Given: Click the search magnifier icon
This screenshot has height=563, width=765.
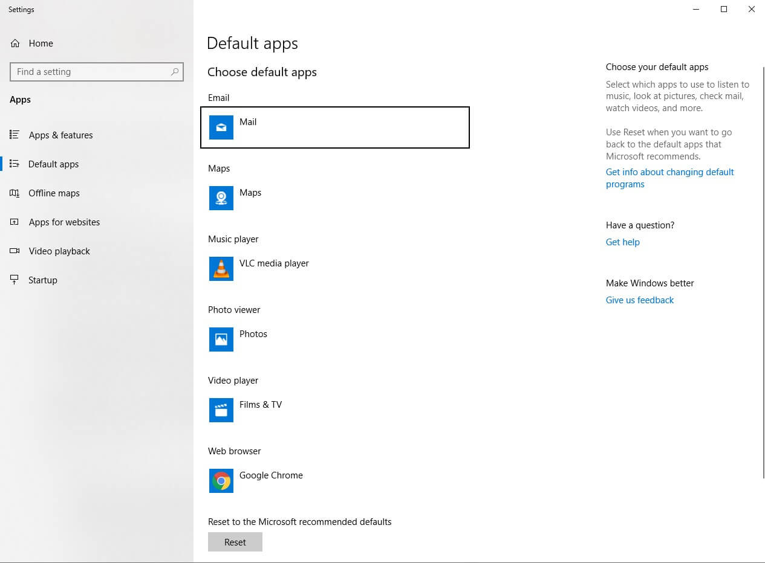Looking at the screenshot, I should 175,71.
